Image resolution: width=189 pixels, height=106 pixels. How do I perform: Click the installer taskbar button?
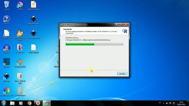coord(47,103)
